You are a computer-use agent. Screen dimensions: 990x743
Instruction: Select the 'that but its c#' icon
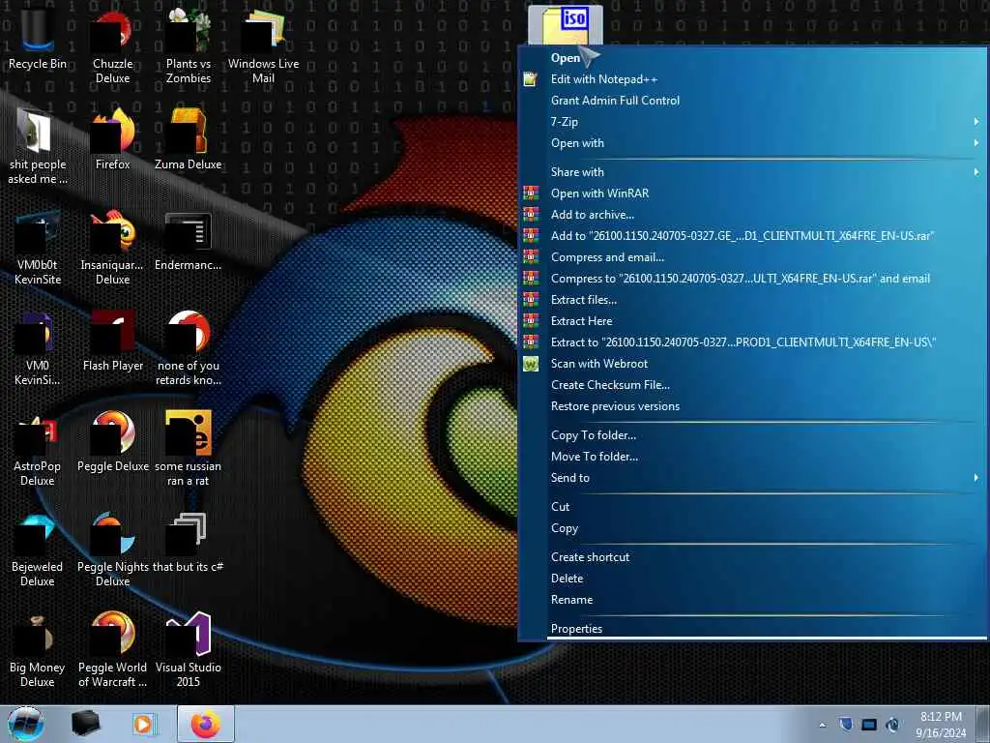pyautogui.click(x=189, y=542)
